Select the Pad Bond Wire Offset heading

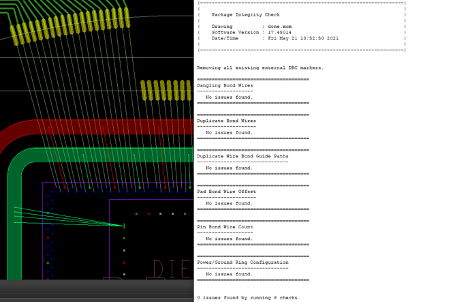pyautogui.click(x=226, y=192)
